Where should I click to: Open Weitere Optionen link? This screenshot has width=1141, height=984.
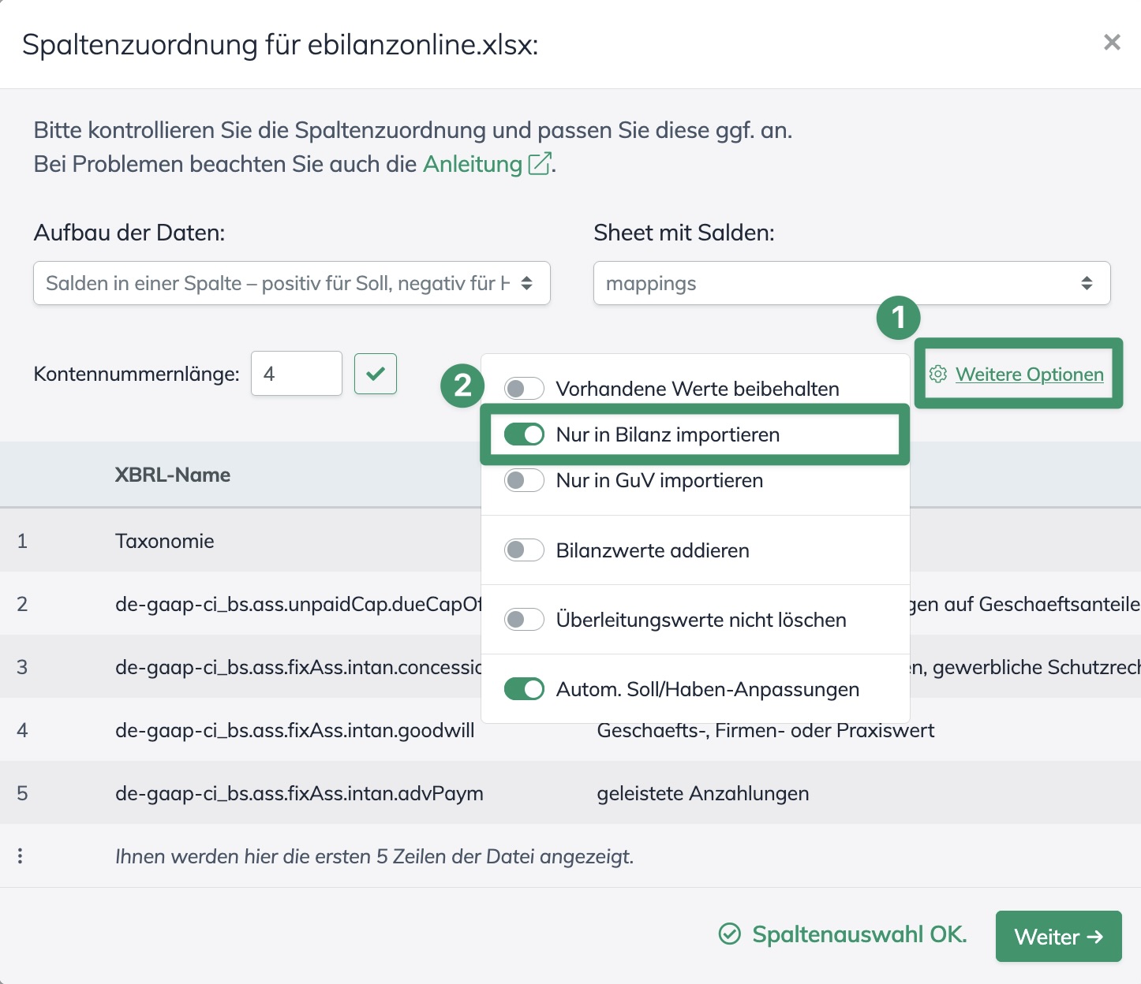click(x=1029, y=375)
